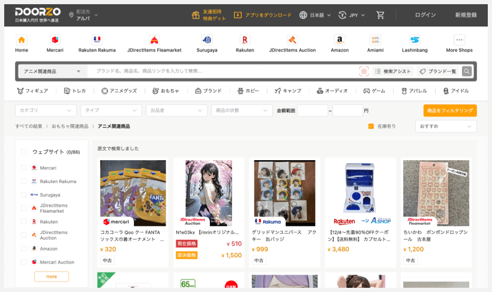Open JDirectItems Auction shop icon
Image resolution: width=492 pixels, height=292 pixels.
(x=292, y=40)
